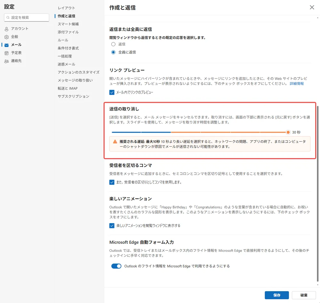
Task: Click the 詳細情報 link
Action: coord(297,84)
